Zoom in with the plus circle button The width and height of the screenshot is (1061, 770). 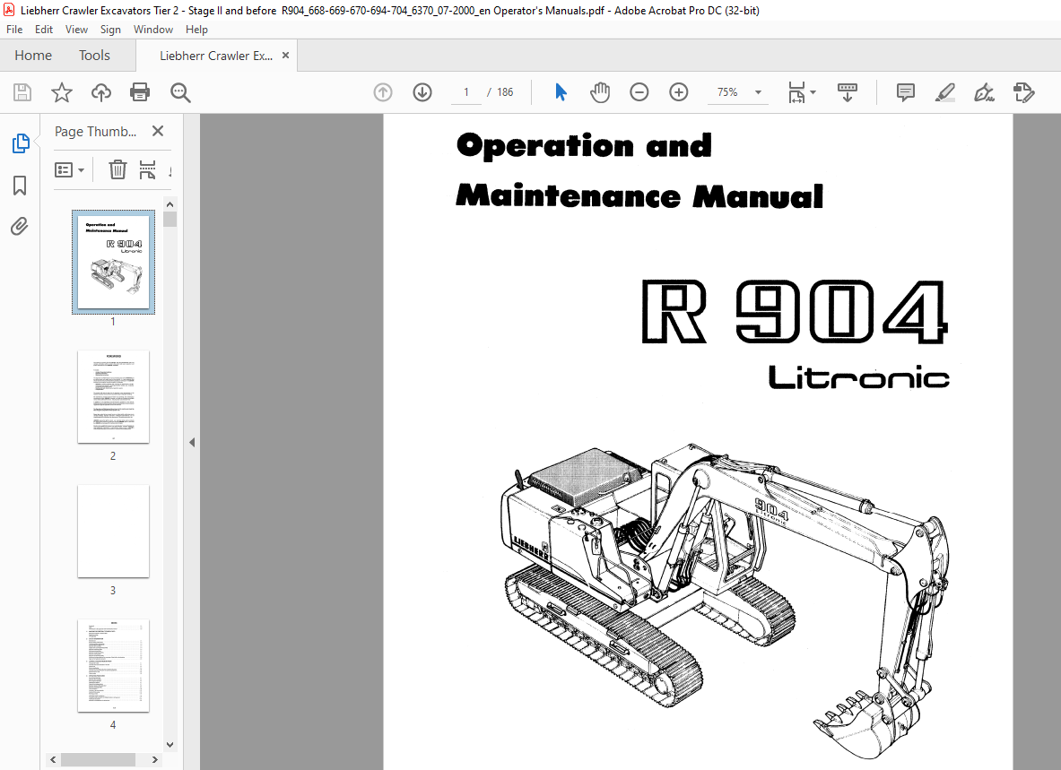[679, 92]
